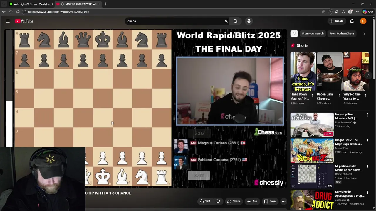Open the Ask AI button
The width and height of the screenshot is (376, 211).
(x=252, y=201)
